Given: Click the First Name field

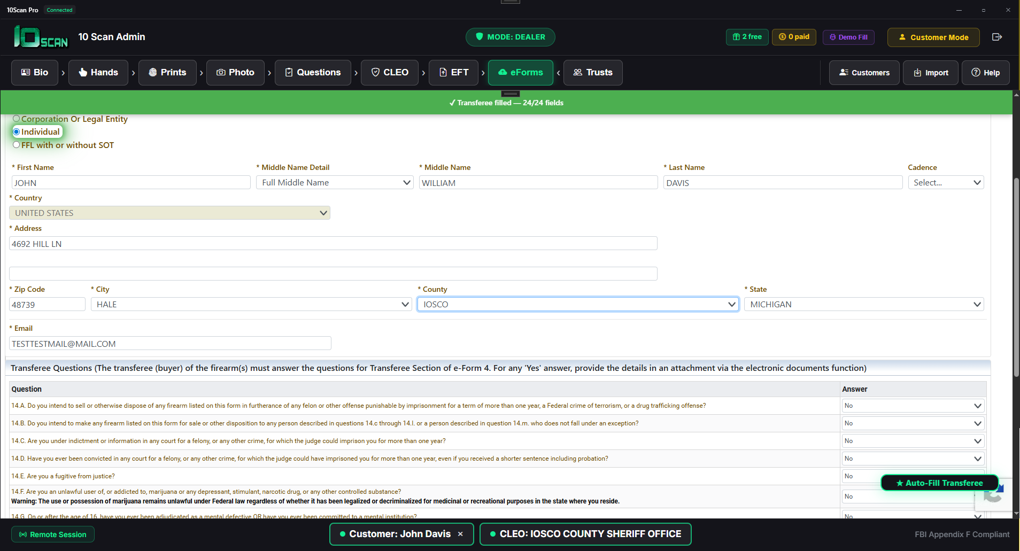Looking at the screenshot, I should [131, 182].
